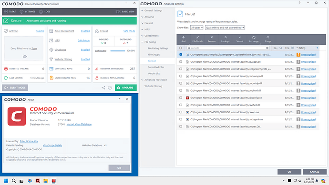
Task: Click the Purge toolbar icon
Action: coord(268,37)
